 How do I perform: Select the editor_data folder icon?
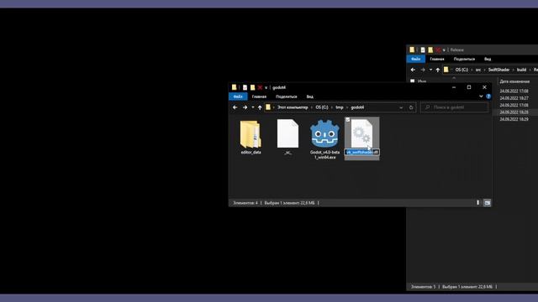[x=251, y=134]
